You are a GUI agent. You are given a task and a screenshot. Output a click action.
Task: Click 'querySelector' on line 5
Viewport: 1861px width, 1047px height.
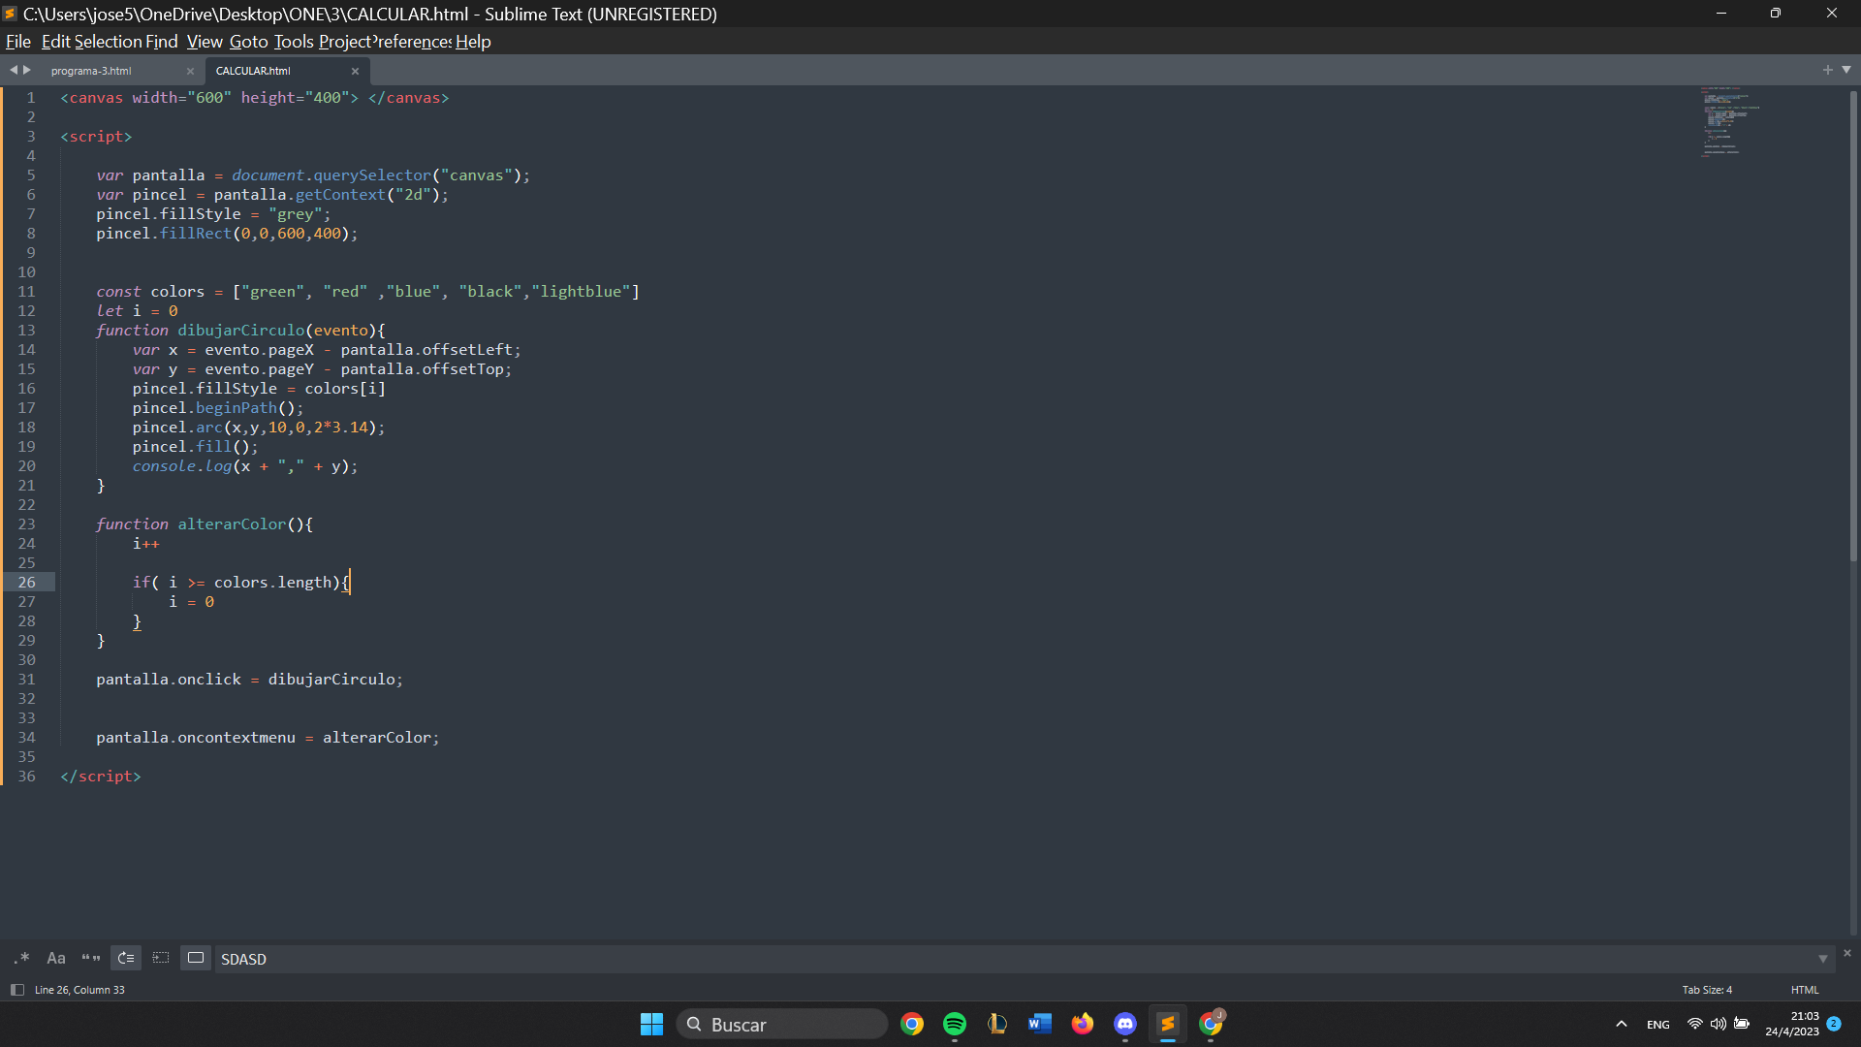(x=372, y=174)
